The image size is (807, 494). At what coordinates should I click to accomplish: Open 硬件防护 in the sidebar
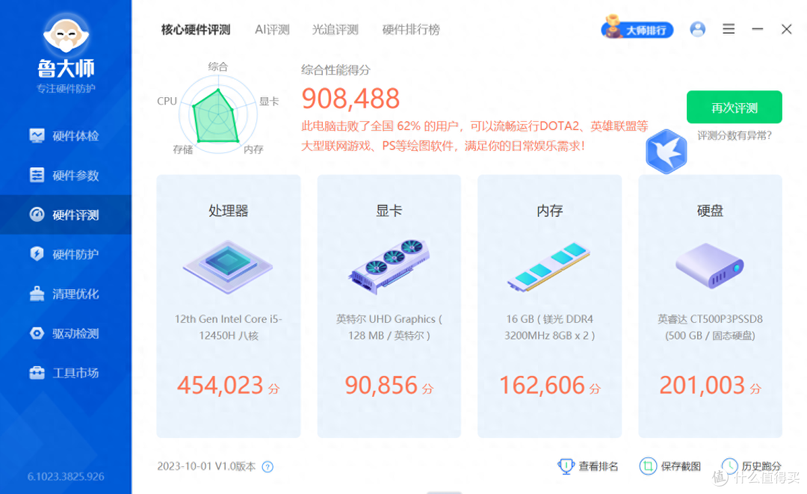[65, 254]
